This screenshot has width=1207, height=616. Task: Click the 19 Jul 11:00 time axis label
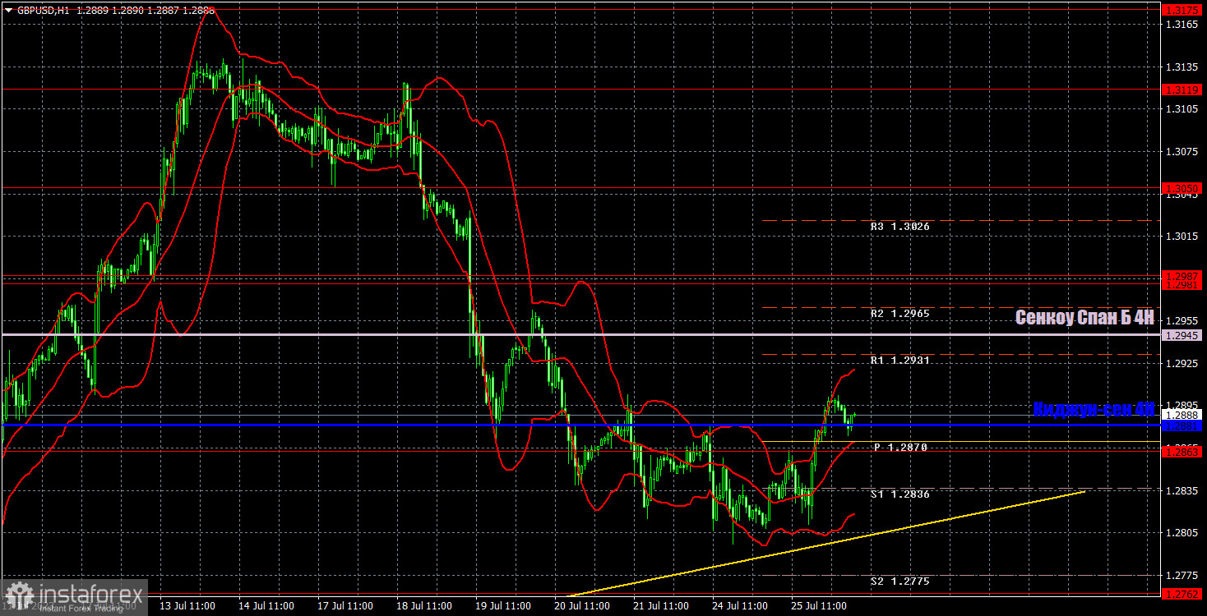click(x=503, y=606)
